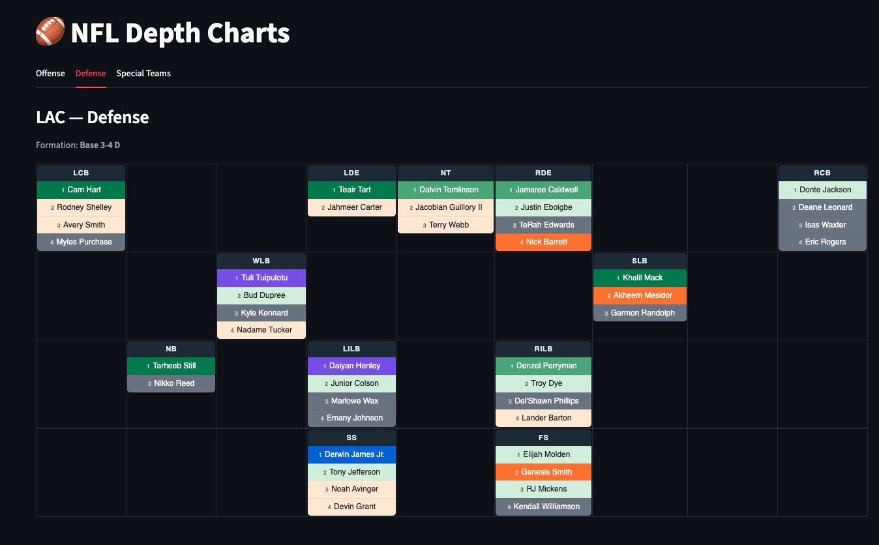Click Emany Johnson entry
Viewport: 879px width, 545px height.
351,418
